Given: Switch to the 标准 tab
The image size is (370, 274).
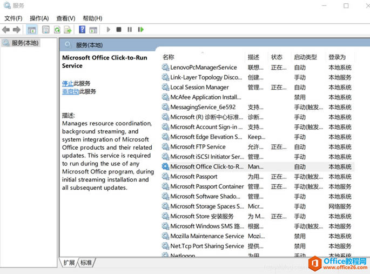Looking at the screenshot, I should point(86,263).
